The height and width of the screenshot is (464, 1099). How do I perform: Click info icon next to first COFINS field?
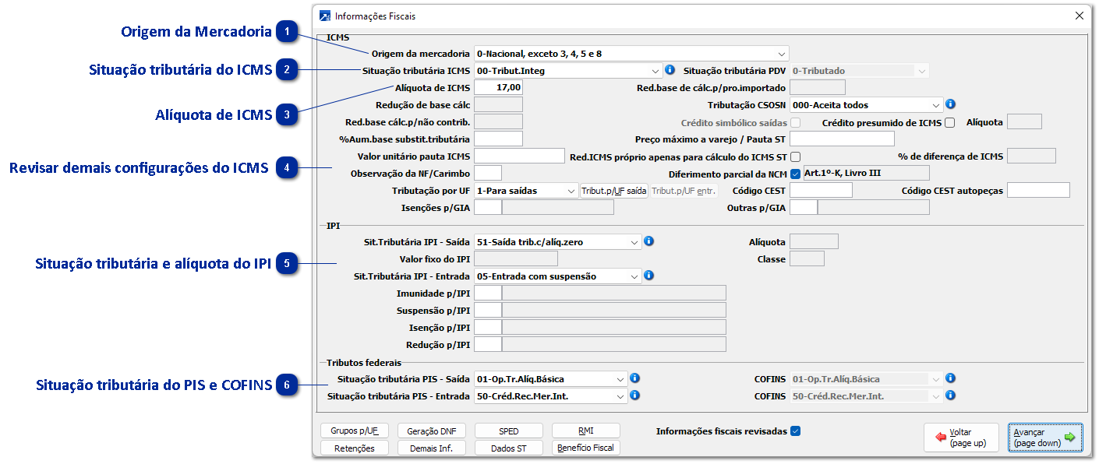click(950, 378)
